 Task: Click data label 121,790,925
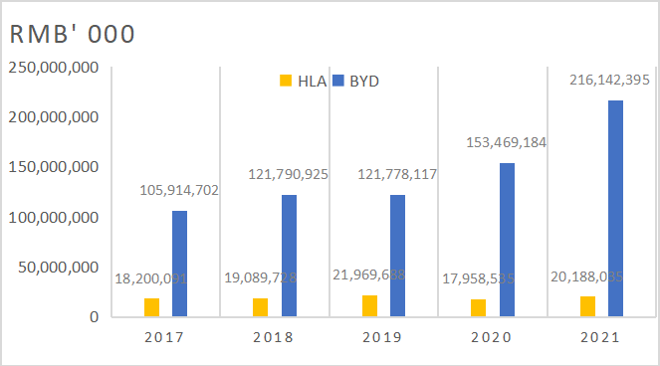tap(288, 175)
